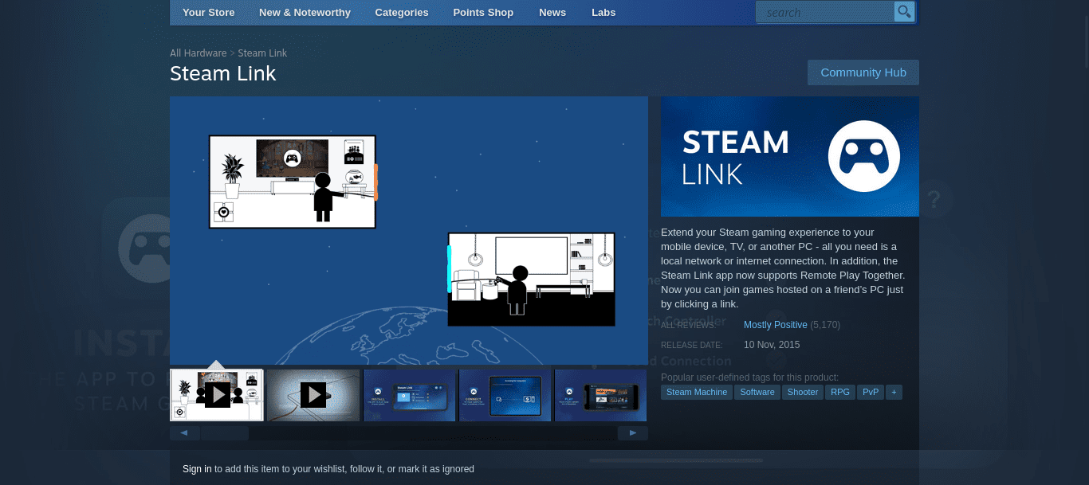This screenshot has width=1089, height=485.
Task: Go to the Points Shop tab
Action: [x=483, y=12]
